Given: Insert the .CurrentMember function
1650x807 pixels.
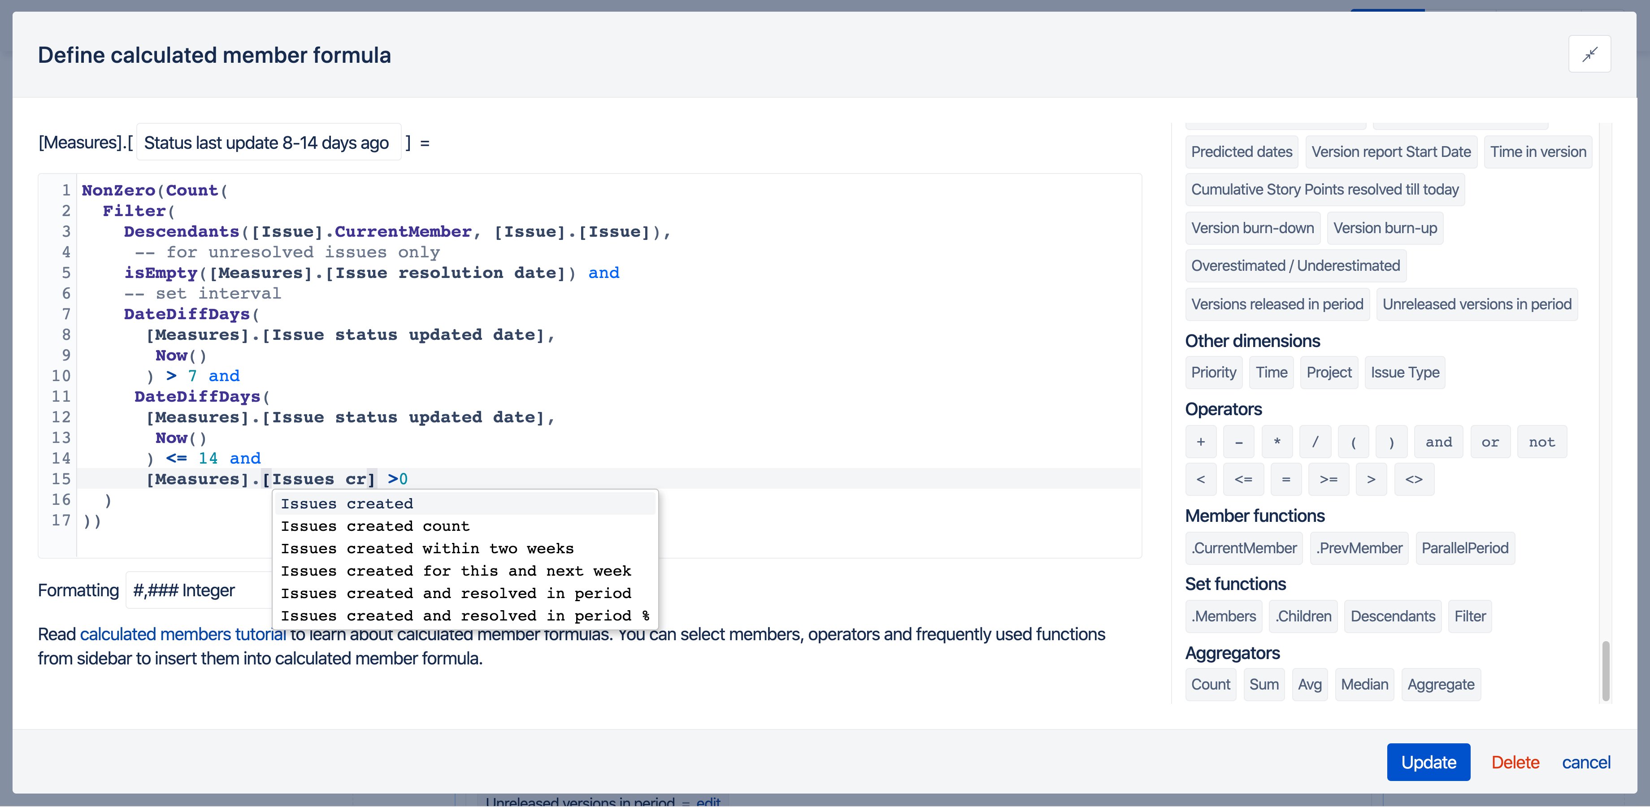Looking at the screenshot, I should coord(1243,548).
